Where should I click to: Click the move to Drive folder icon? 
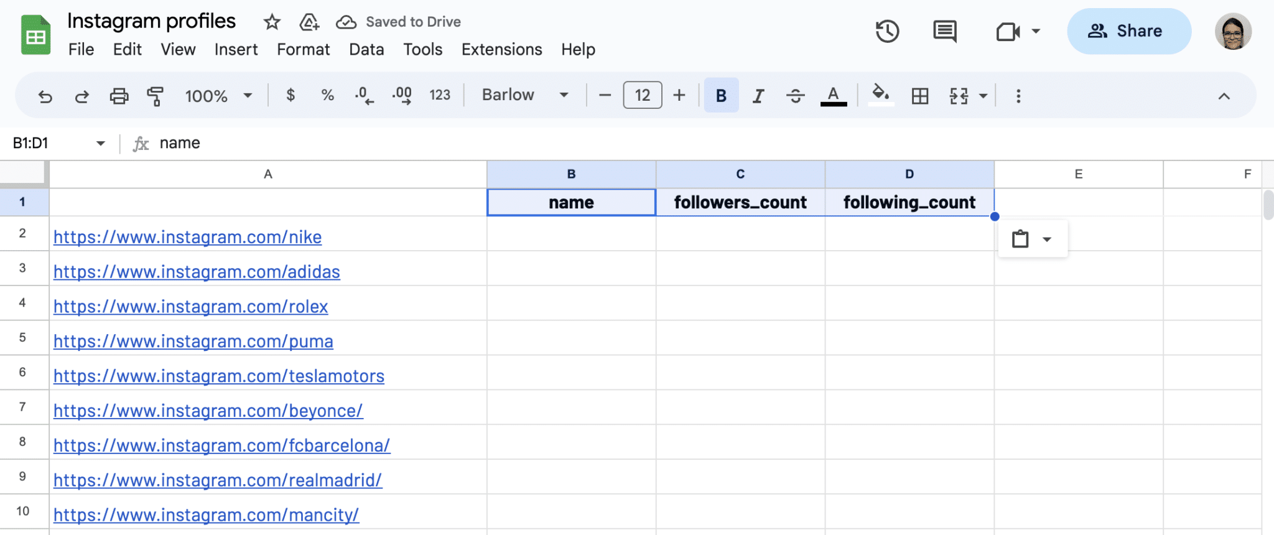[309, 22]
